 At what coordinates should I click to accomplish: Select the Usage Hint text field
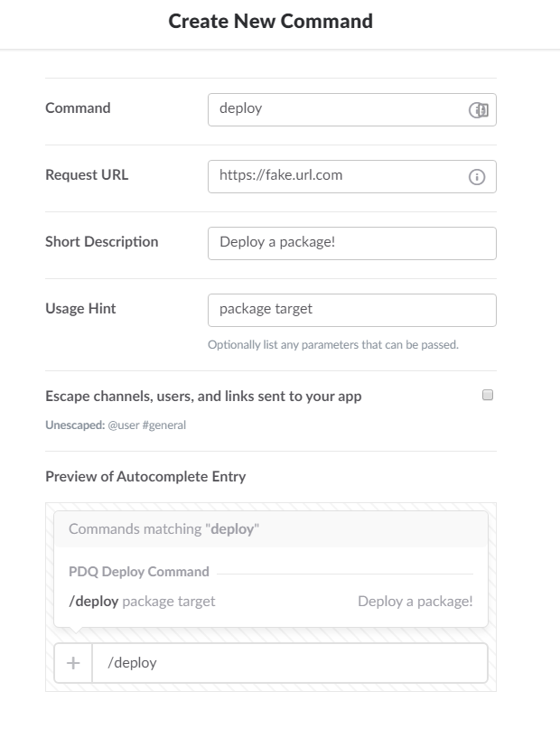[351, 310]
